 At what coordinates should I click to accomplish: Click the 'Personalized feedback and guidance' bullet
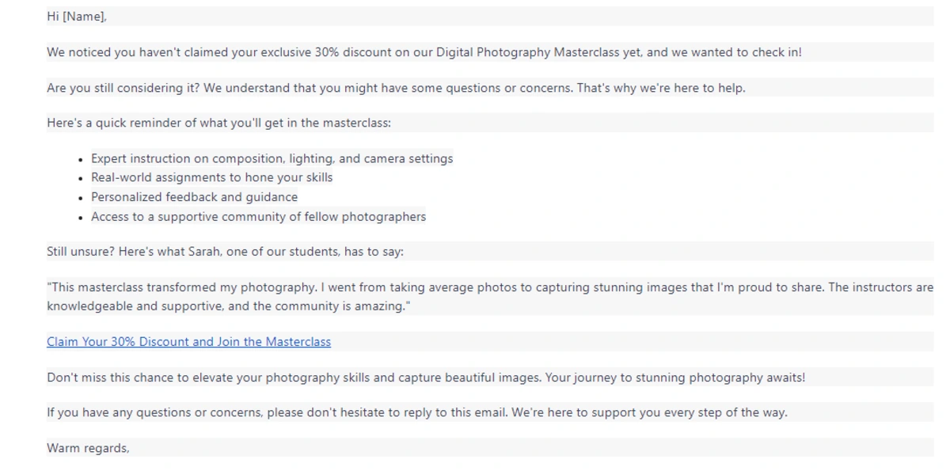(195, 197)
